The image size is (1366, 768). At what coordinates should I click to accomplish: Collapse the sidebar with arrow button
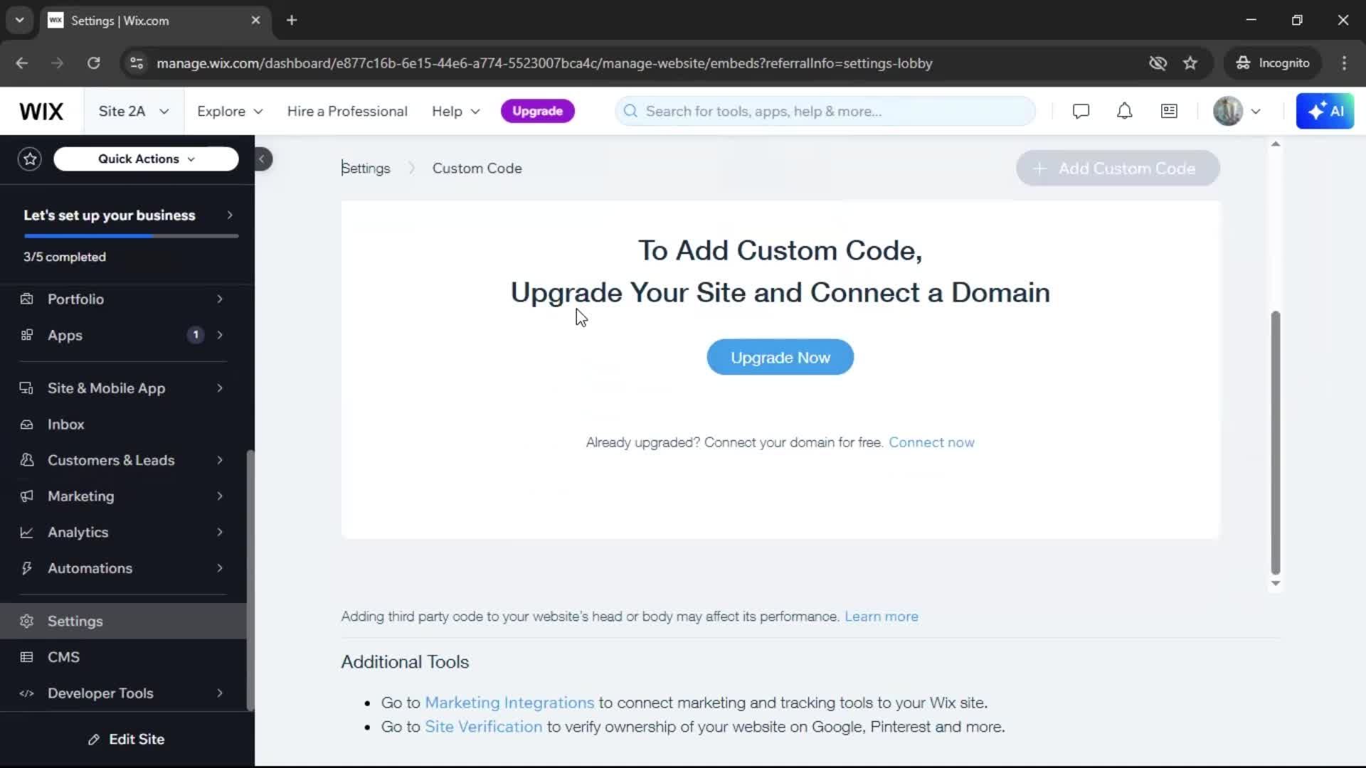(x=262, y=159)
